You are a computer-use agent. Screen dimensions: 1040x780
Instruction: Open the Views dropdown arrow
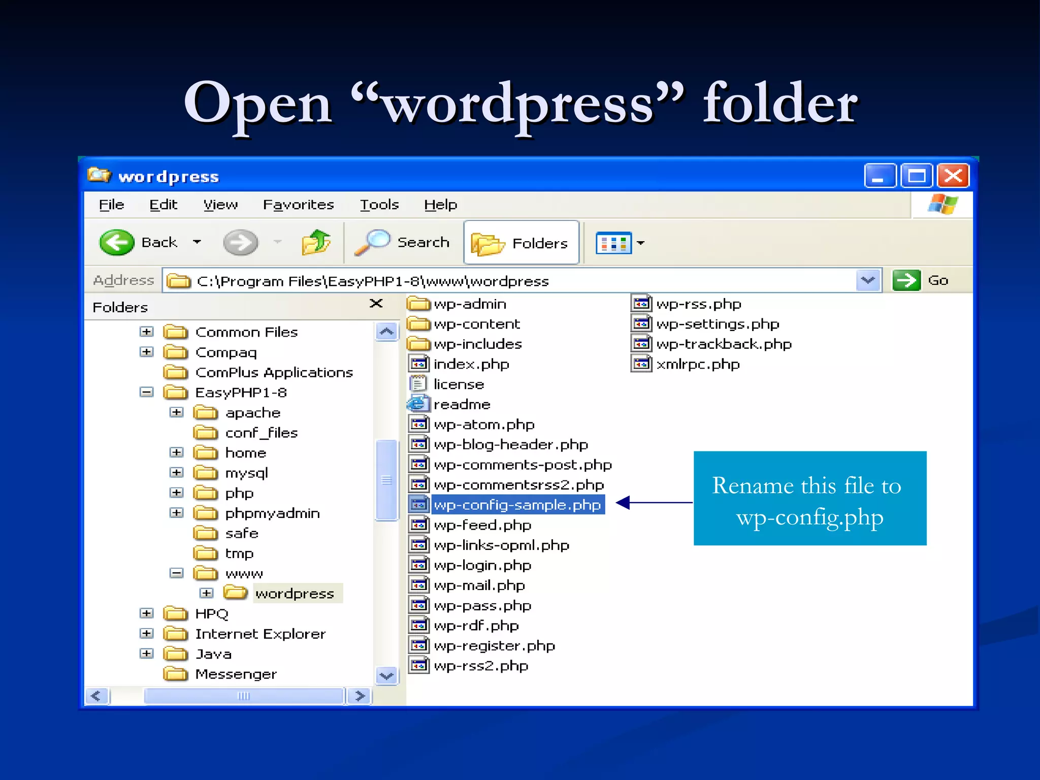pyautogui.click(x=641, y=243)
